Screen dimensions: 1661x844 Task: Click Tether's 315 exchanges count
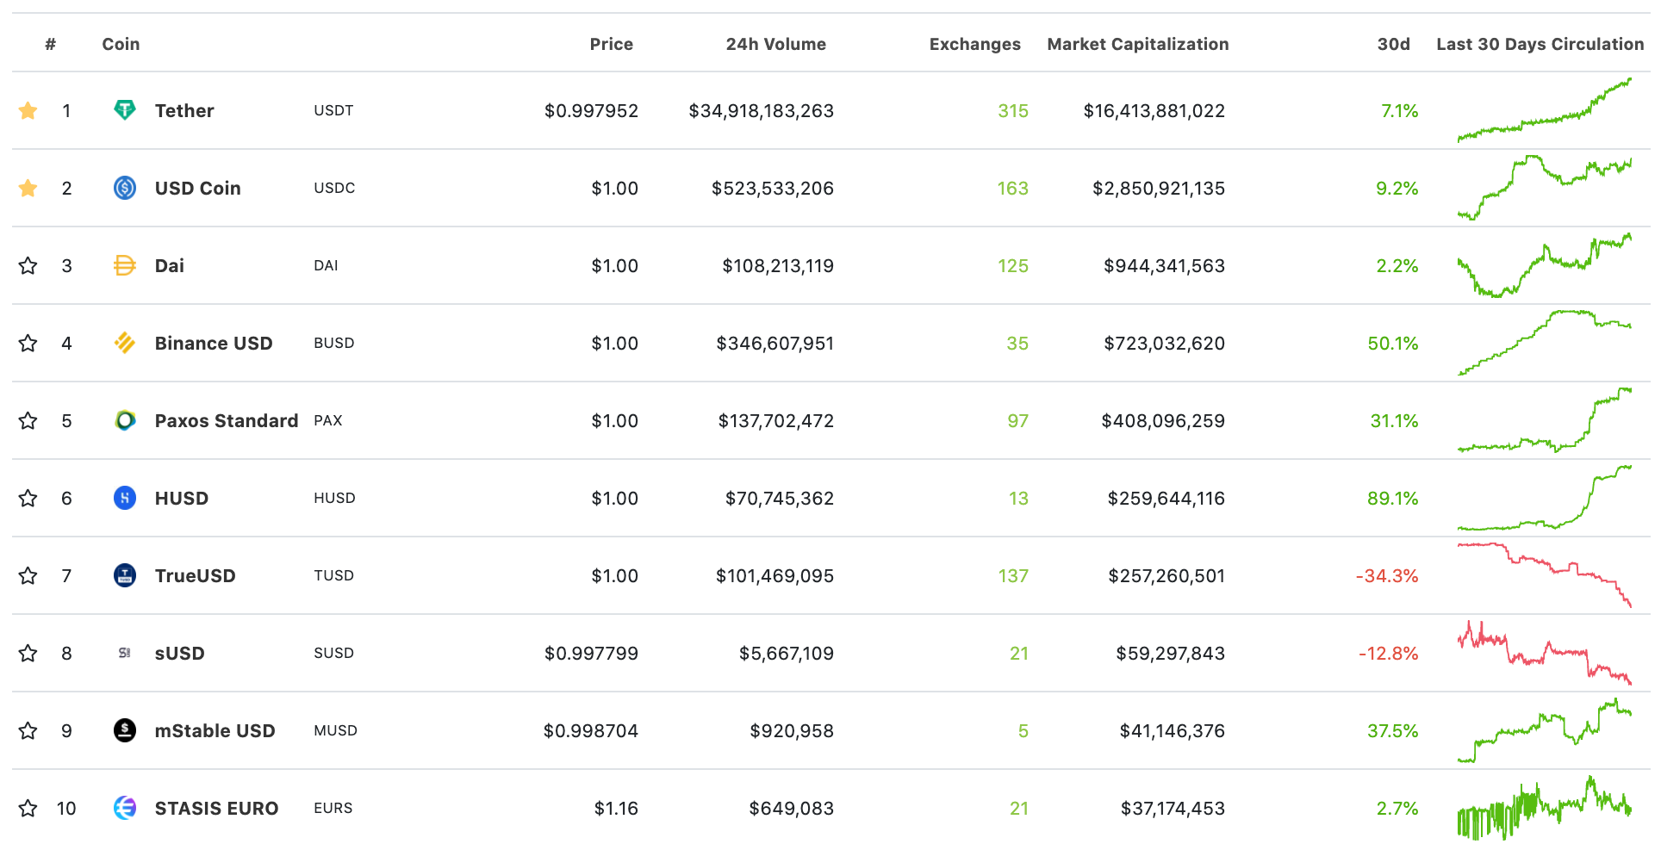coord(1013,110)
